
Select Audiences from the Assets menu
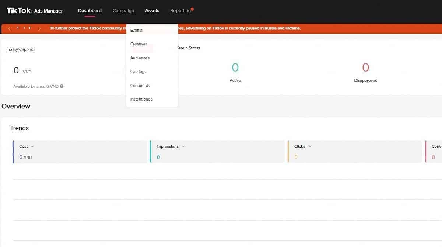point(140,58)
